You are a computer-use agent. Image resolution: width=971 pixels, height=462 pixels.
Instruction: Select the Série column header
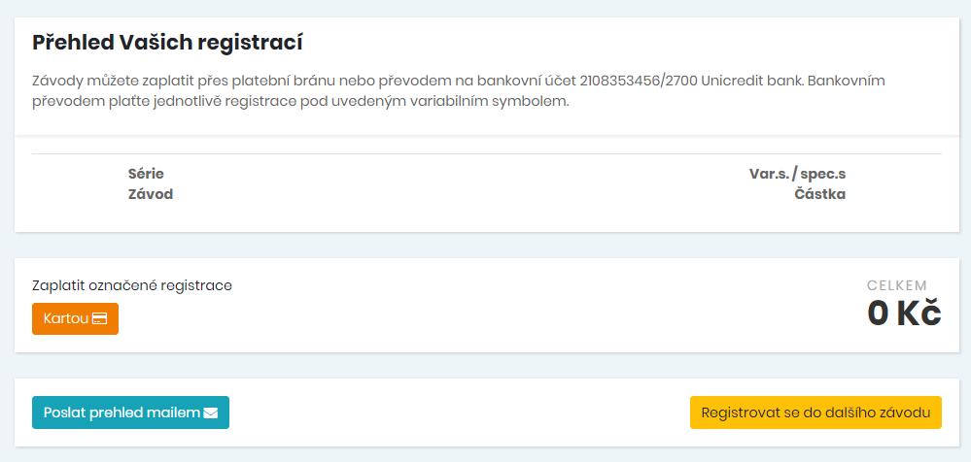point(146,174)
